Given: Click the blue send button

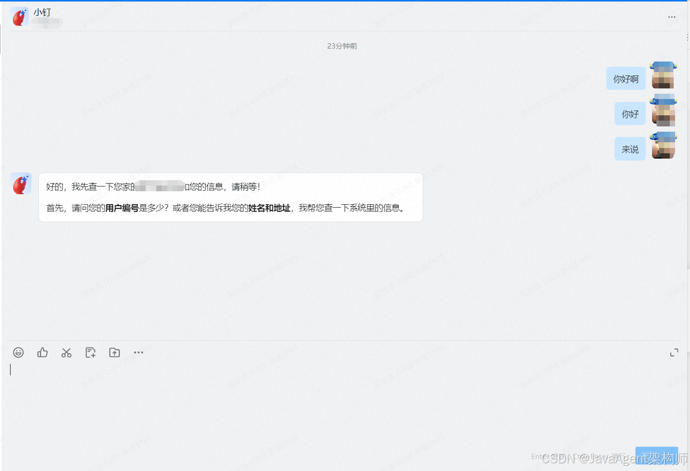Looking at the screenshot, I should (657, 456).
